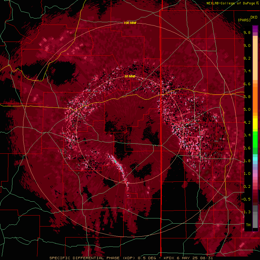Viewport: 260px width, 260px height.
Task: Pick the yellow segment of the color bar
Action: tap(255, 124)
